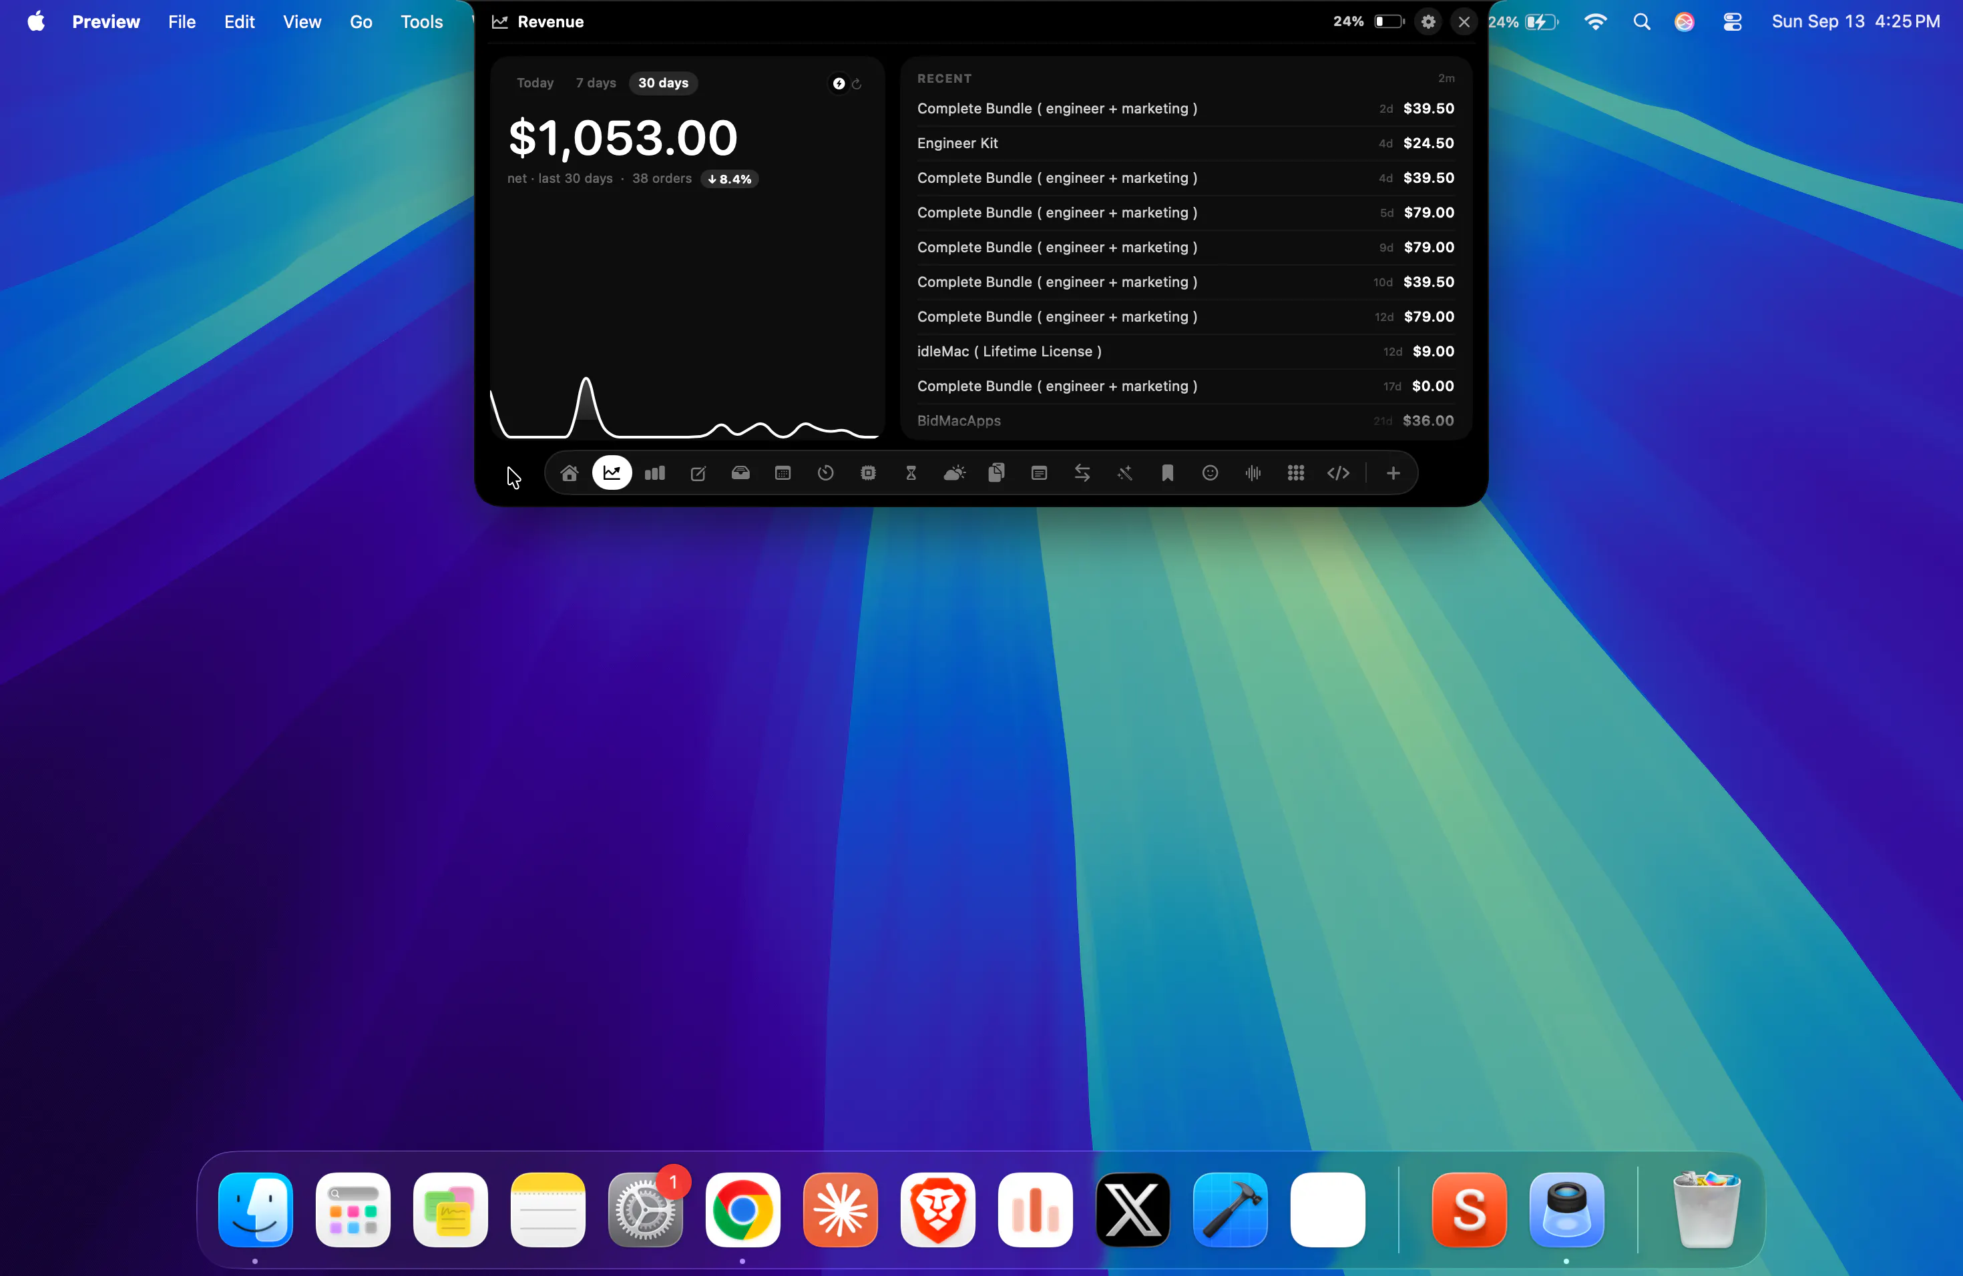
Task: Click the revenue sparkline chart
Action: click(x=684, y=407)
